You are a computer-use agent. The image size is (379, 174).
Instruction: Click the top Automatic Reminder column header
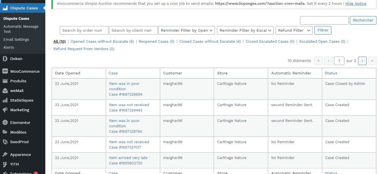pyautogui.click(x=291, y=73)
